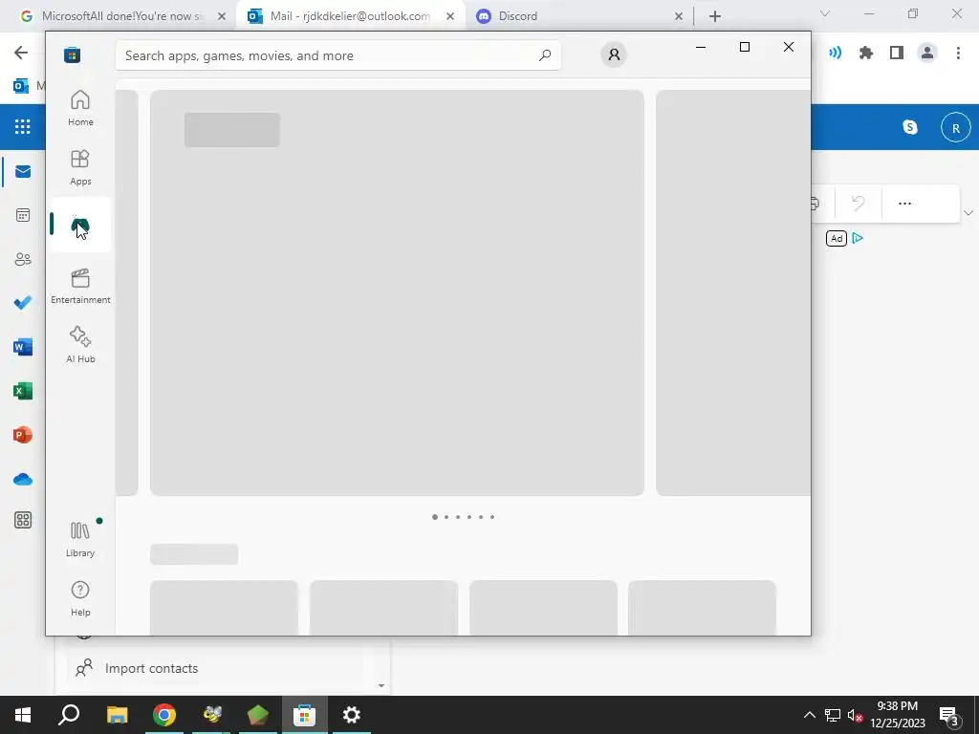This screenshot has height=734, width=979.
Task: Click the blue sound waves extension icon
Action: (x=836, y=54)
